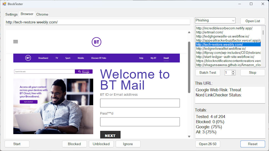
Task: Click the Open List button
Action: tap(253, 21)
